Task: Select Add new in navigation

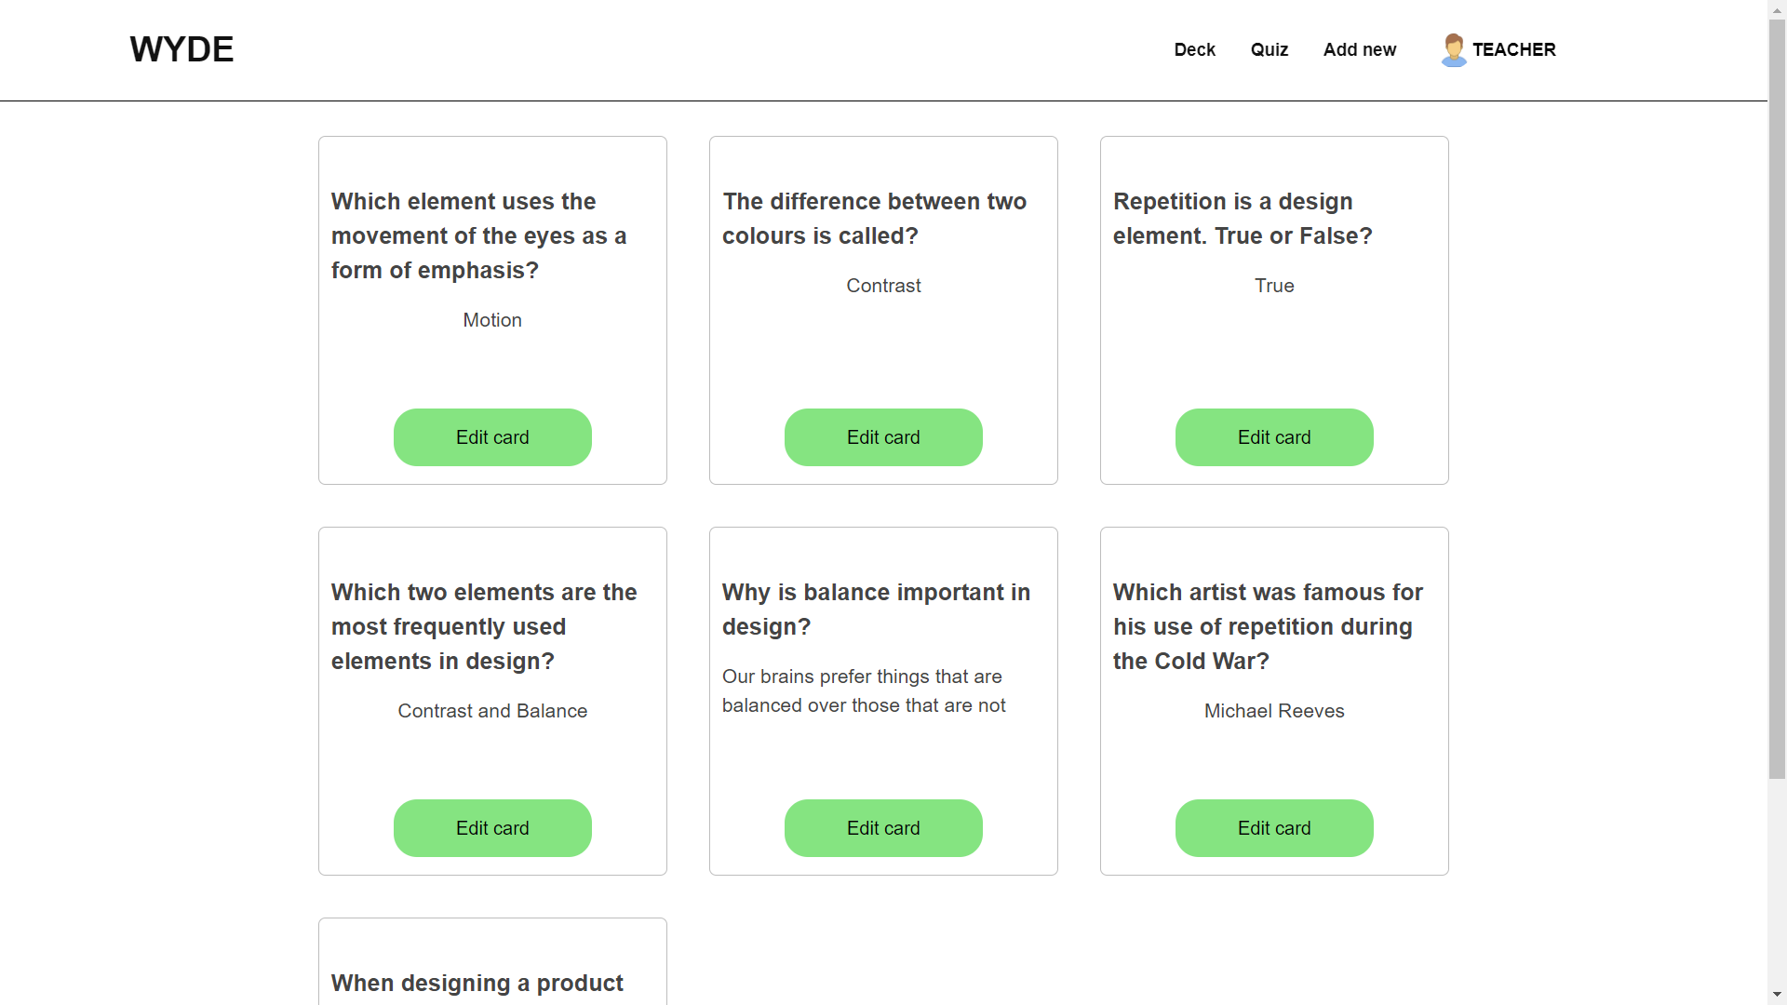Action: [1359, 49]
